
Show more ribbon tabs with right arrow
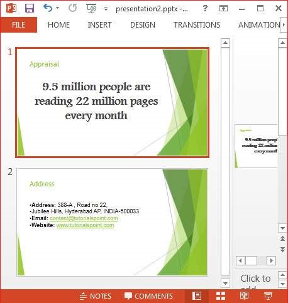coord(284,25)
